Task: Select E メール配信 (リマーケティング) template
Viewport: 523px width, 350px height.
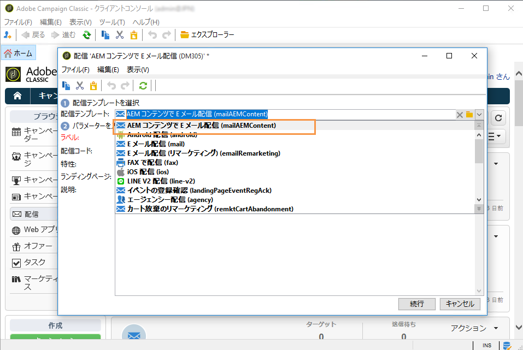Action: pyautogui.click(x=295, y=153)
